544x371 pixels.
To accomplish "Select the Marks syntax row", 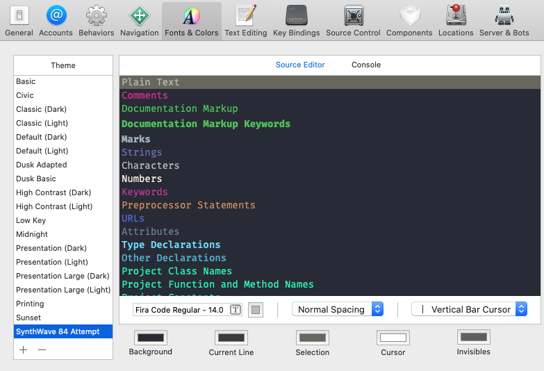I will [x=330, y=139].
